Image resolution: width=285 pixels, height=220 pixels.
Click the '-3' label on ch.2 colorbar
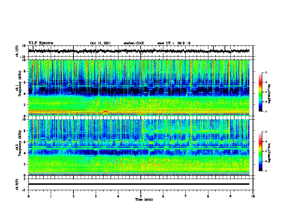pyautogui.click(x=265, y=132)
